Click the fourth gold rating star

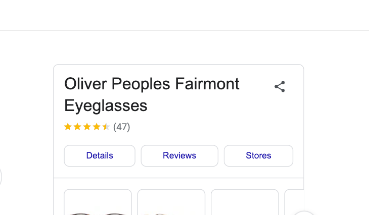pyautogui.click(x=97, y=127)
